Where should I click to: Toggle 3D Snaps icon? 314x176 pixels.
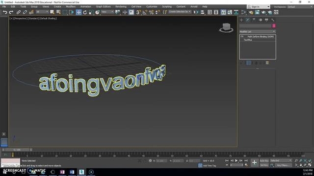coord(138,12)
